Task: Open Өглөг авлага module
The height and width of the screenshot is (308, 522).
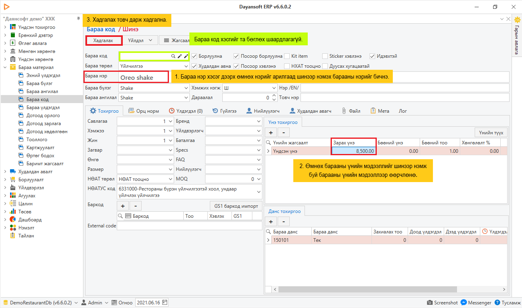Action: point(32,43)
